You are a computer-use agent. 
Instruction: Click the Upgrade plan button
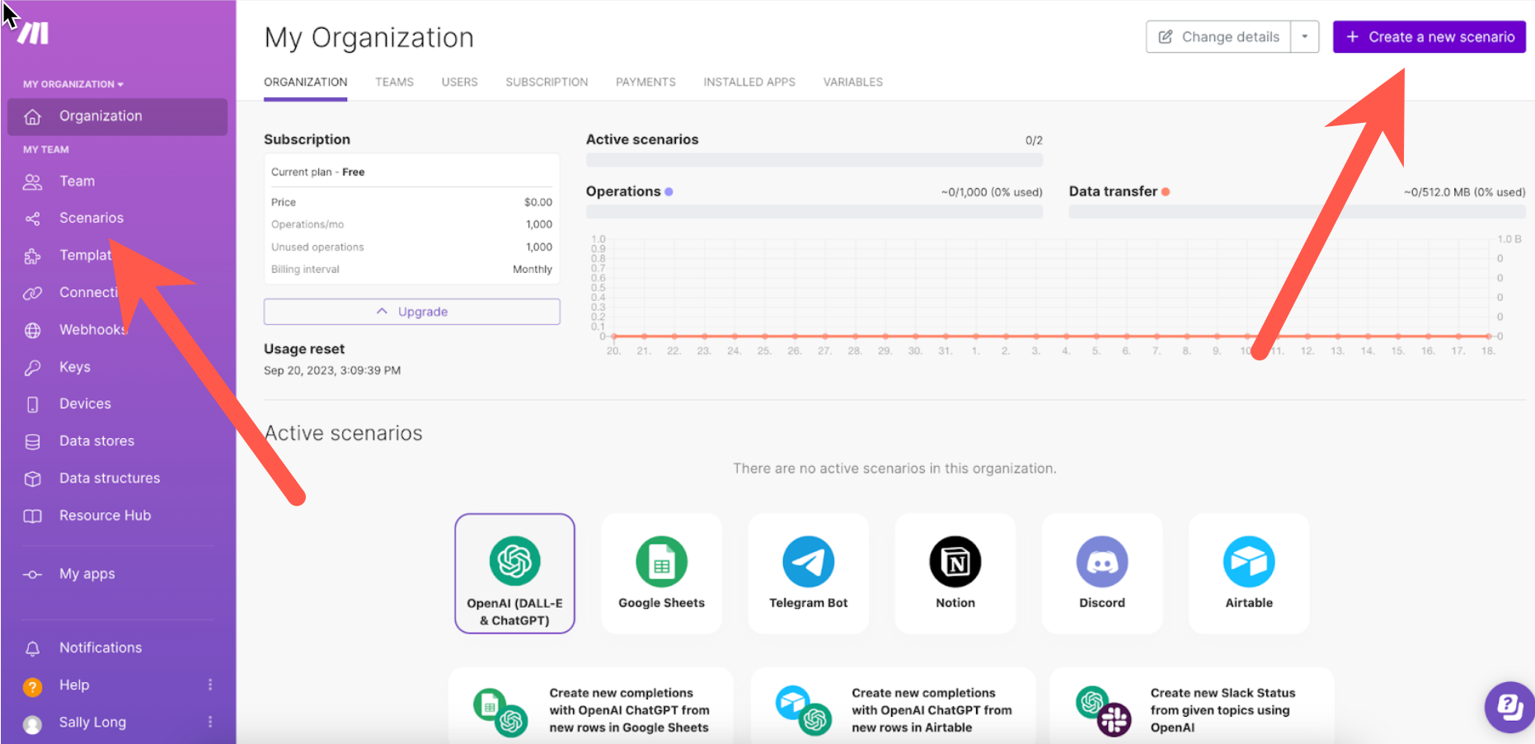411,312
